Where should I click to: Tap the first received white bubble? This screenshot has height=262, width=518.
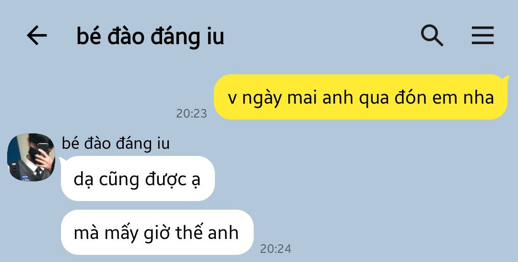pyautogui.click(x=138, y=179)
